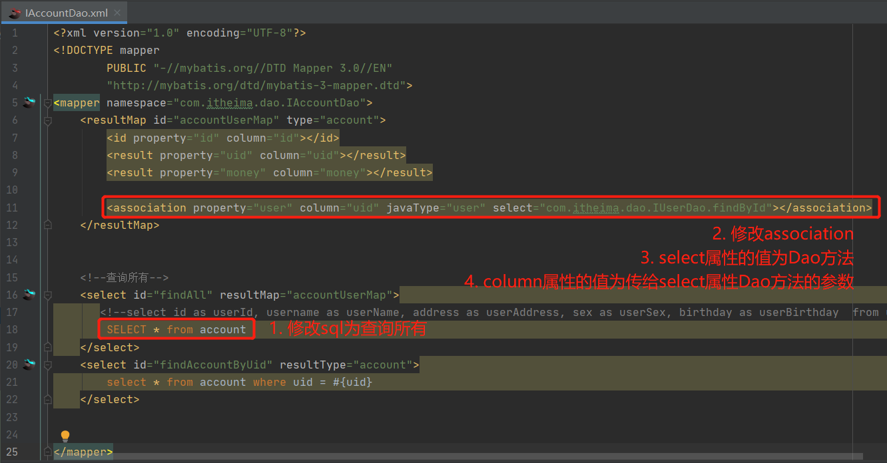Viewport: 887px width, 463px height.
Task: Click the SELECT * from account statement
Action: coord(176,329)
